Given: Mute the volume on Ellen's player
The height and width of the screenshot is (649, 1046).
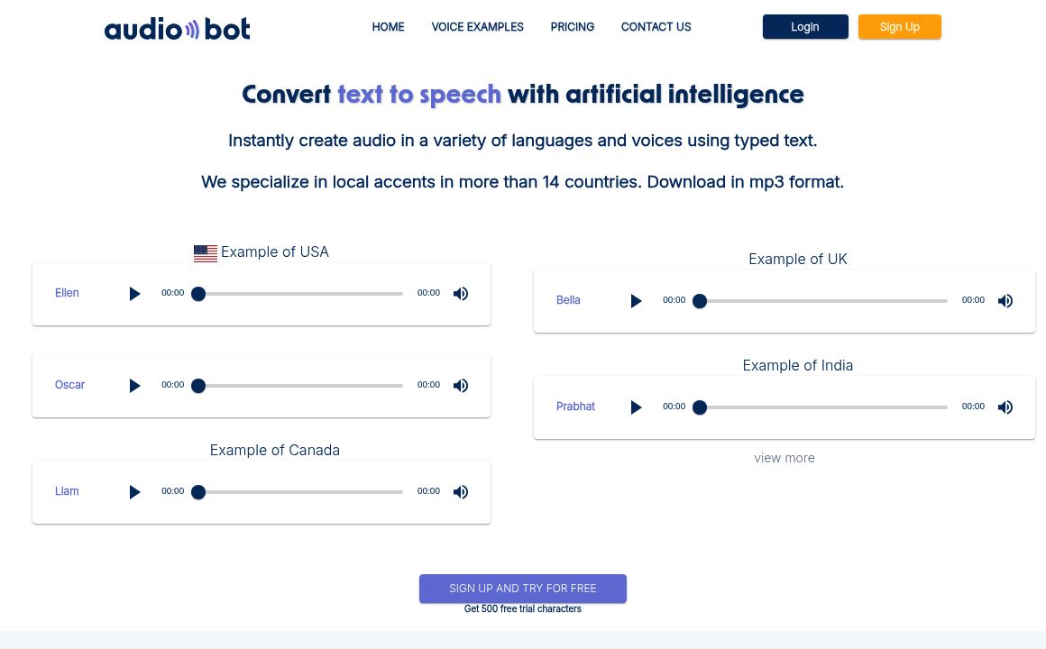Looking at the screenshot, I should pyautogui.click(x=460, y=293).
